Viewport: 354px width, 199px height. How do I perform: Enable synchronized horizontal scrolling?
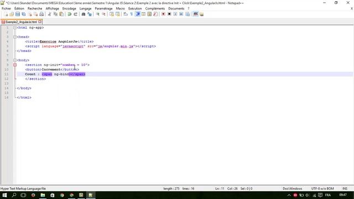coord(117,14)
